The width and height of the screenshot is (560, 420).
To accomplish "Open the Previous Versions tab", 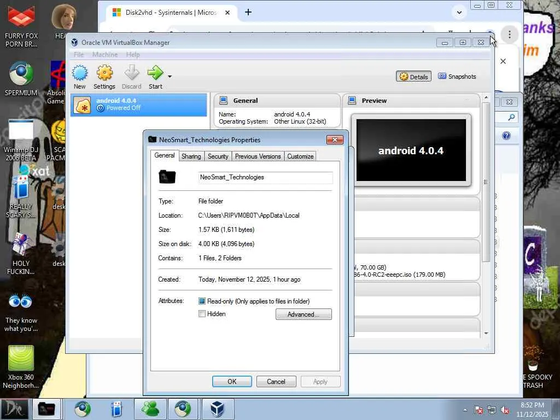I will pyautogui.click(x=258, y=156).
